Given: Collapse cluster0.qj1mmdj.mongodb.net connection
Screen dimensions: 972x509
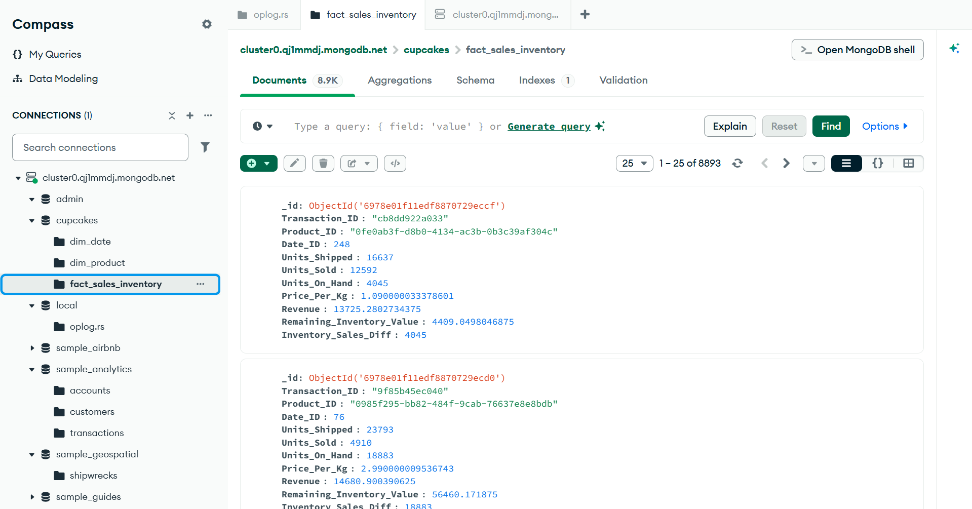Looking at the screenshot, I should (x=18, y=178).
